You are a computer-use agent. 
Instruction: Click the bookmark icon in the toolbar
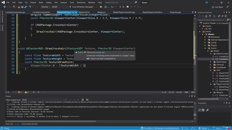coord(128,7)
